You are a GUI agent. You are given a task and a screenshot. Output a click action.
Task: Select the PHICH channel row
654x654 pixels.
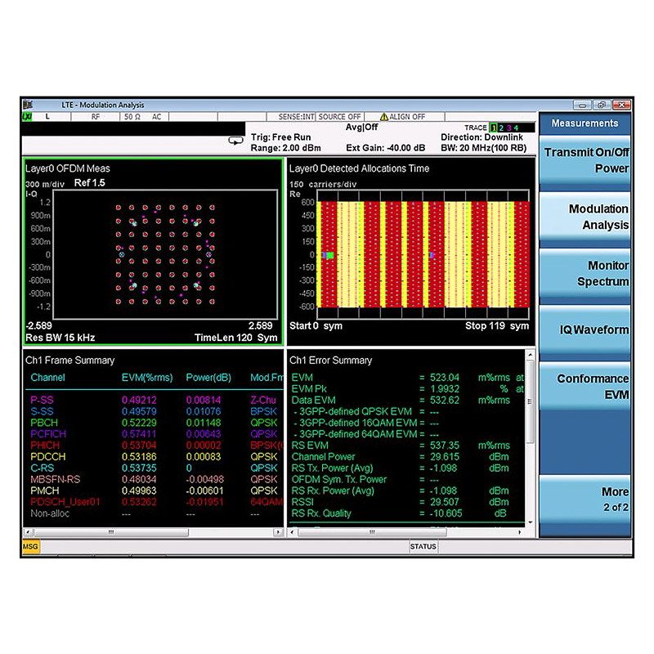pos(154,445)
